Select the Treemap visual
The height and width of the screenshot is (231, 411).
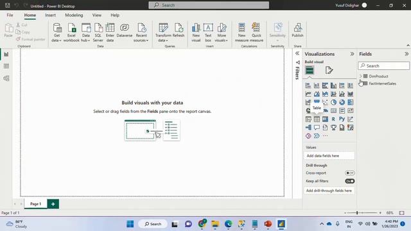350,102
